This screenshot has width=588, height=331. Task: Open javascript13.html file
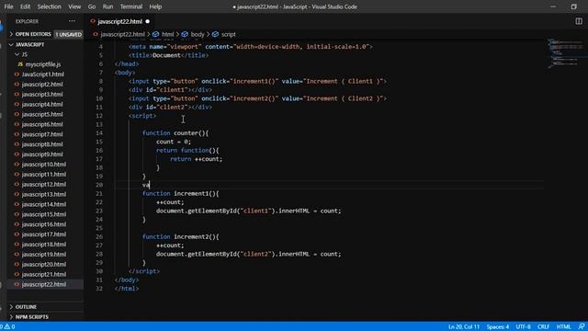coord(43,194)
